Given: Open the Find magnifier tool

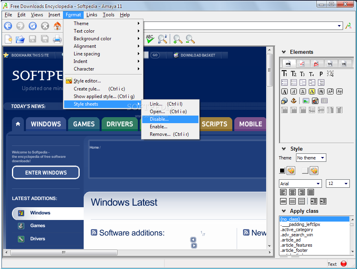Looking at the screenshot, I should pyautogui.click(x=163, y=39).
